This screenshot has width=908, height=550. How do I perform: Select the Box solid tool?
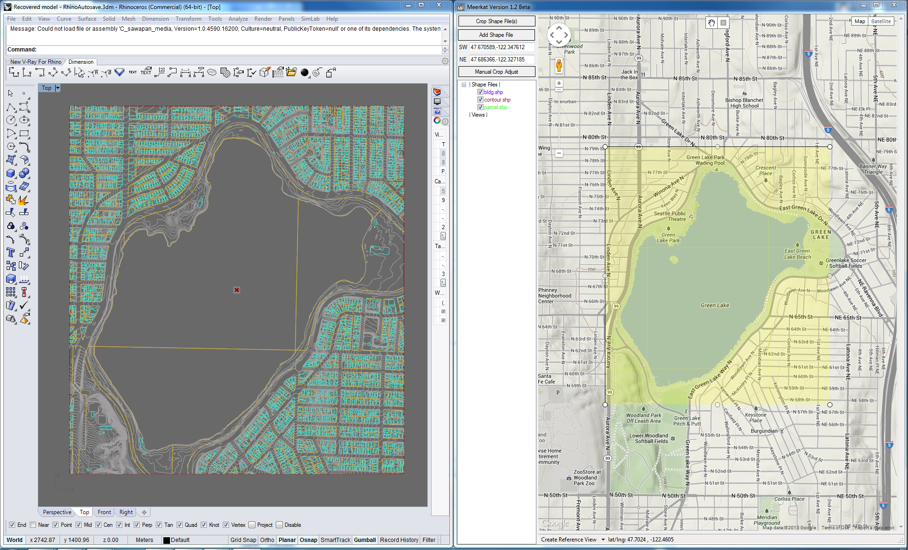pos(10,173)
